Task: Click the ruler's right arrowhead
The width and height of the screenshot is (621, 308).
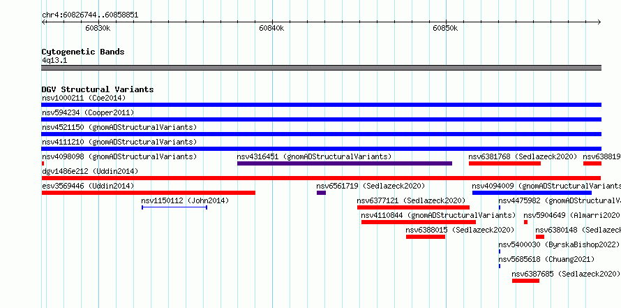Action: click(599, 22)
